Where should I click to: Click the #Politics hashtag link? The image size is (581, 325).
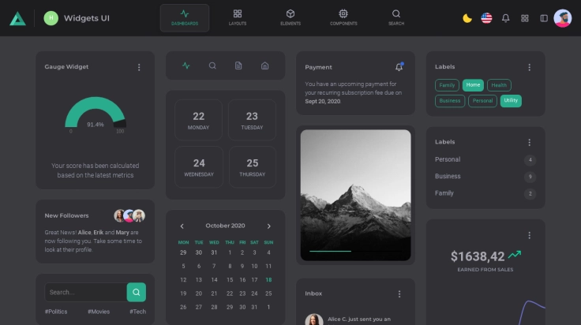pyautogui.click(x=56, y=312)
